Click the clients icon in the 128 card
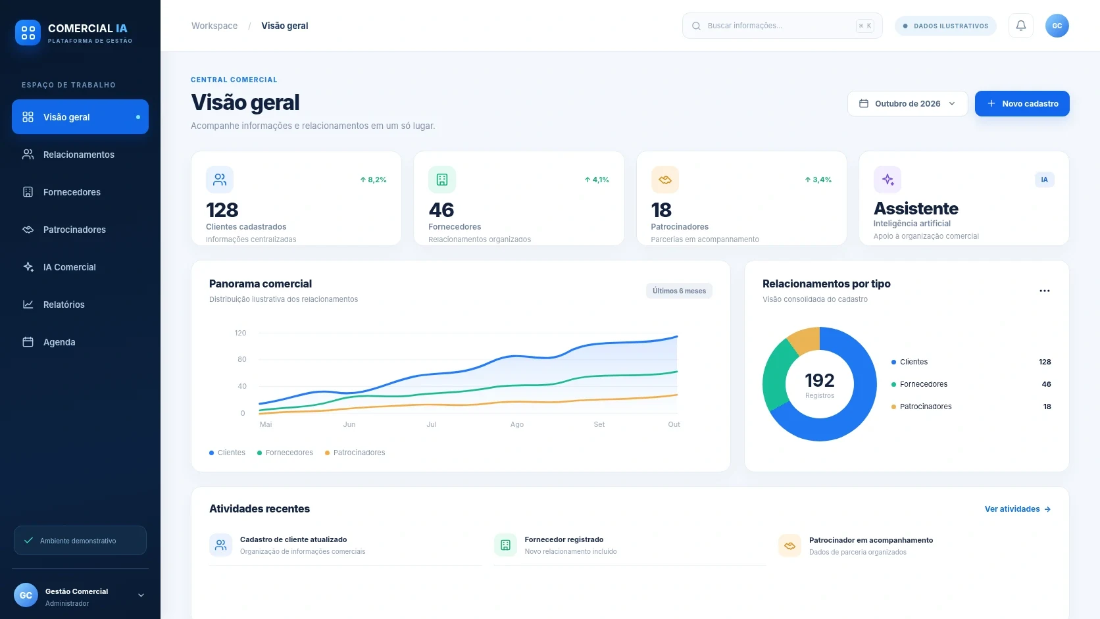Image resolution: width=1100 pixels, height=619 pixels. (x=220, y=180)
